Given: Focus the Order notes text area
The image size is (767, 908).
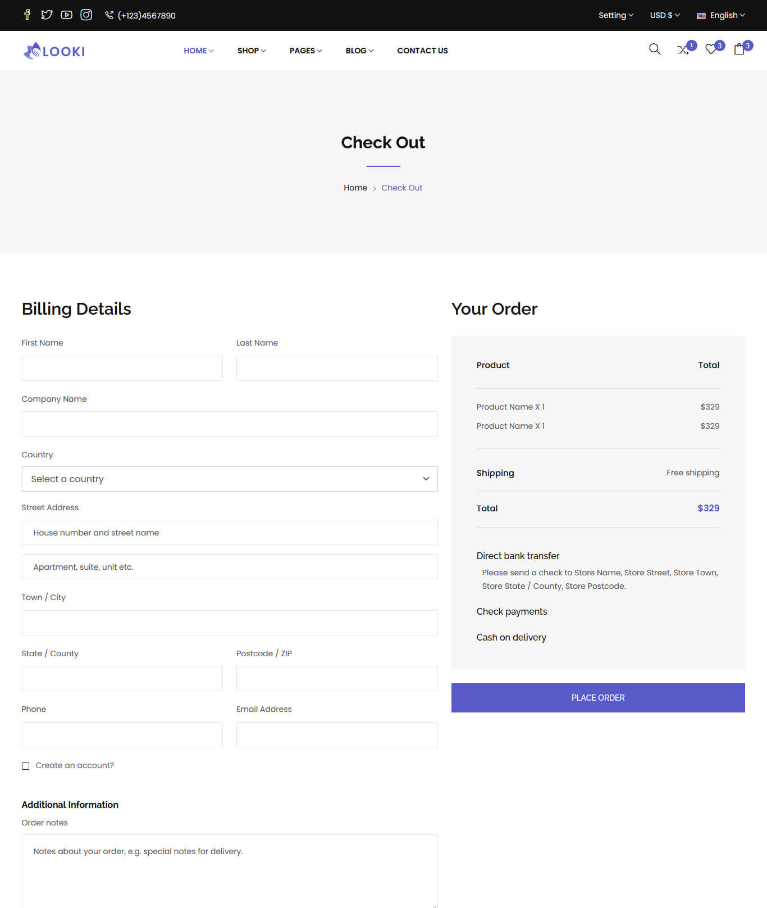Looking at the screenshot, I should click(229, 871).
